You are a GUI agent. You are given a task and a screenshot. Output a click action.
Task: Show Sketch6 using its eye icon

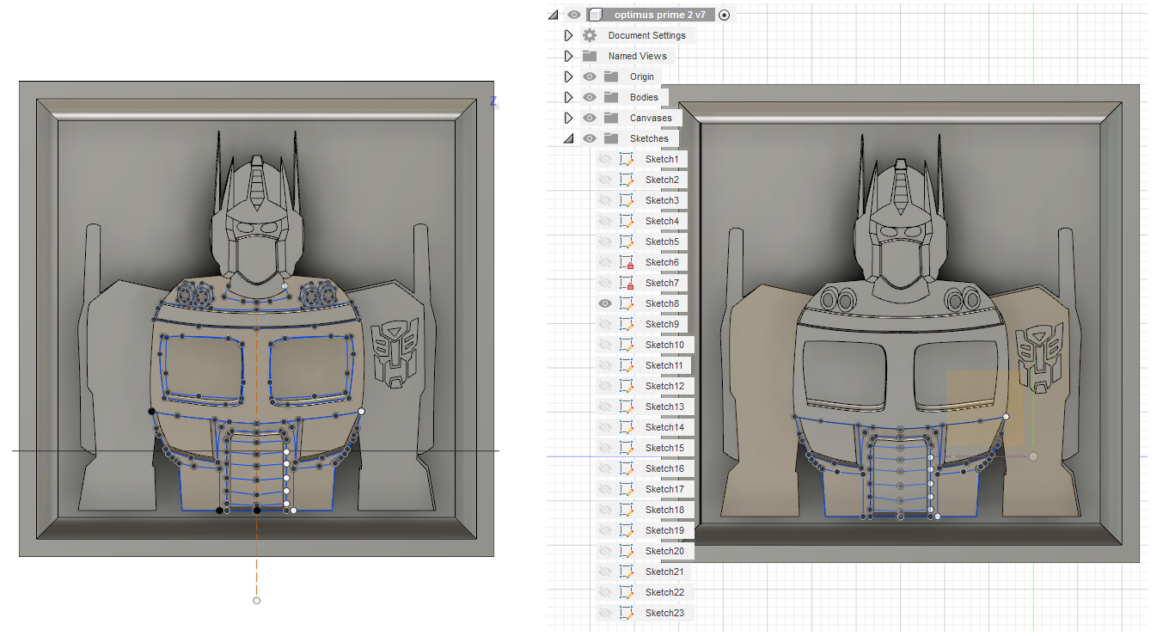coord(605,262)
